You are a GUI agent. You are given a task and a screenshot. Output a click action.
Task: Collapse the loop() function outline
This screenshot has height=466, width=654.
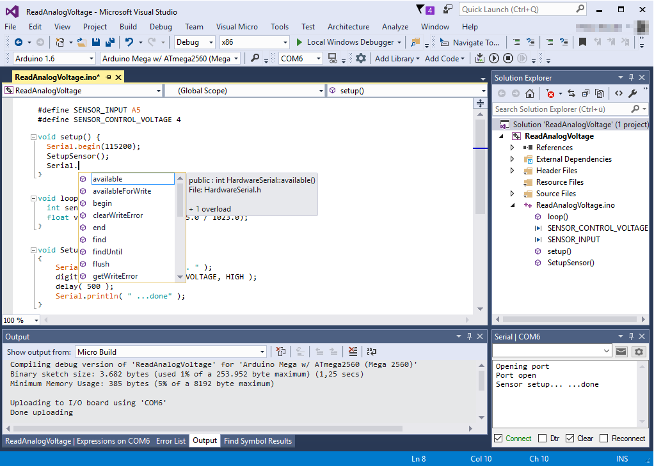point(33,198)
